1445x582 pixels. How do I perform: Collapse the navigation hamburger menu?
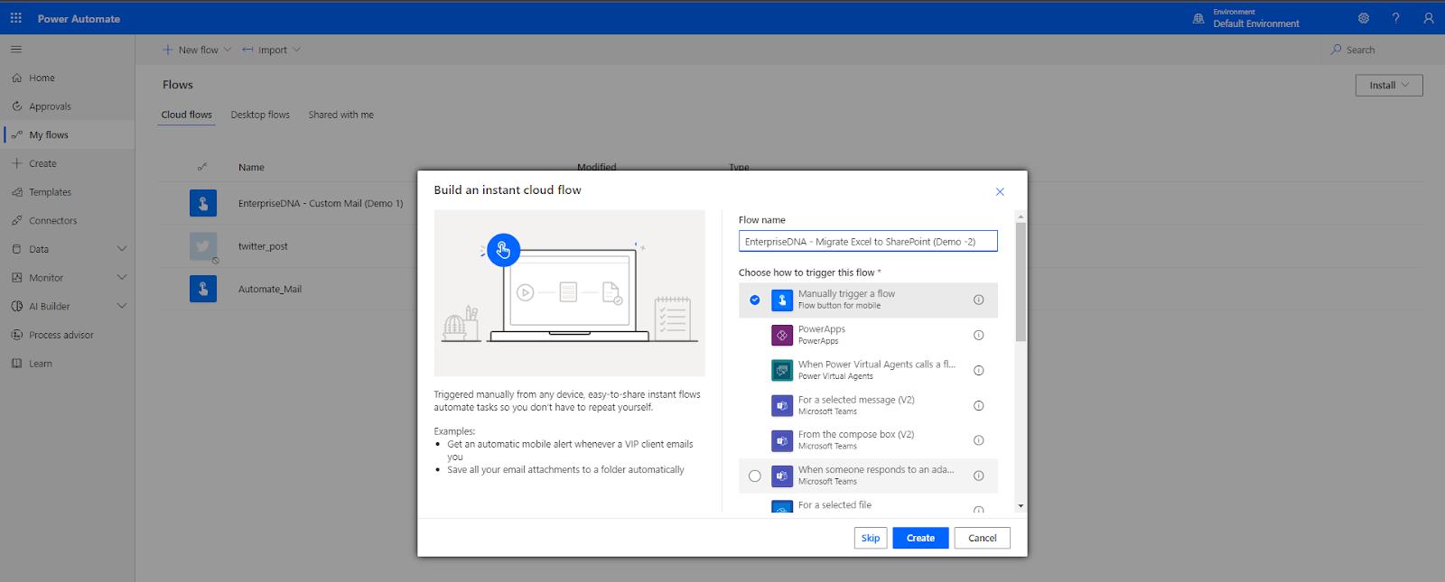click(16, 49)
